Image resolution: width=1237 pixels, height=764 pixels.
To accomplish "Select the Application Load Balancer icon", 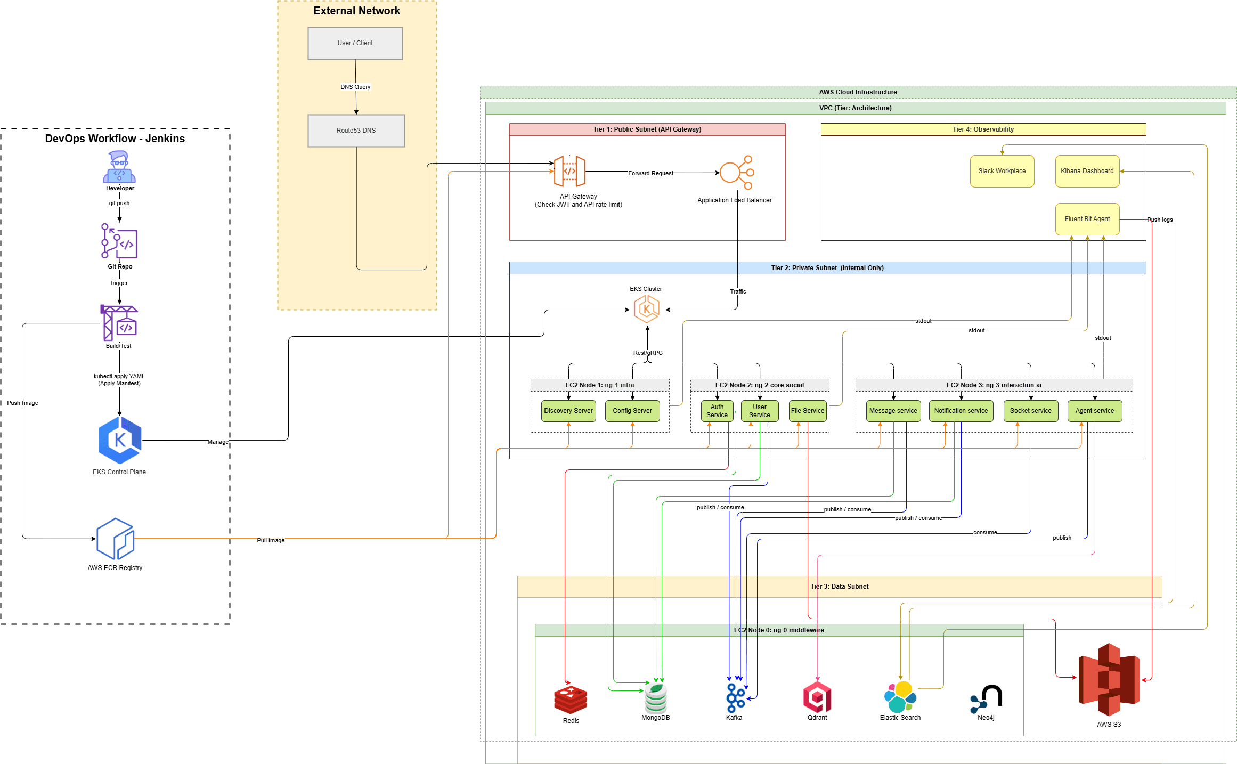I will pos(737,173).
